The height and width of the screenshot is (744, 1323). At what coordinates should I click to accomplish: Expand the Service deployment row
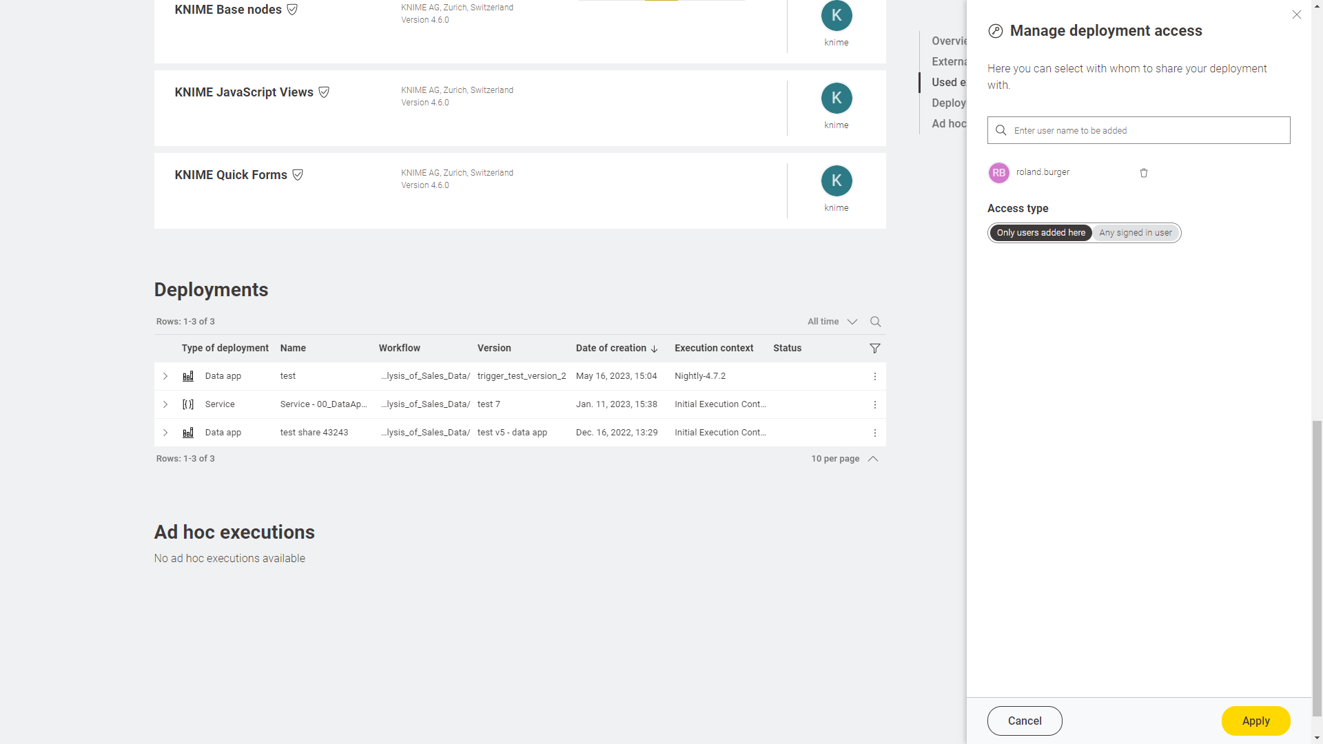[x=165, y=404]
